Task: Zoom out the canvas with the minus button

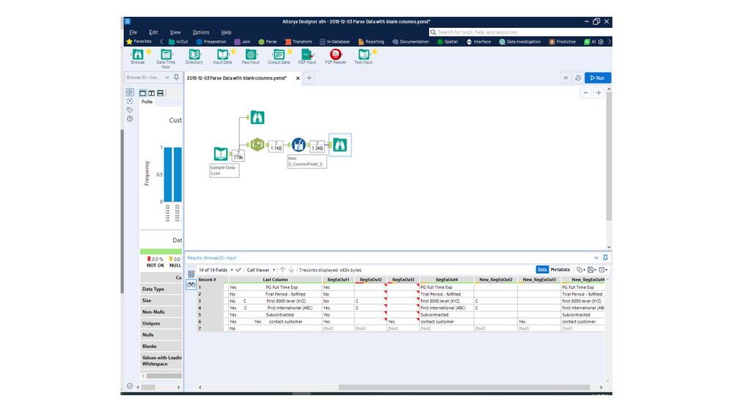Action: pyautogui.click(x=586, y=93)
